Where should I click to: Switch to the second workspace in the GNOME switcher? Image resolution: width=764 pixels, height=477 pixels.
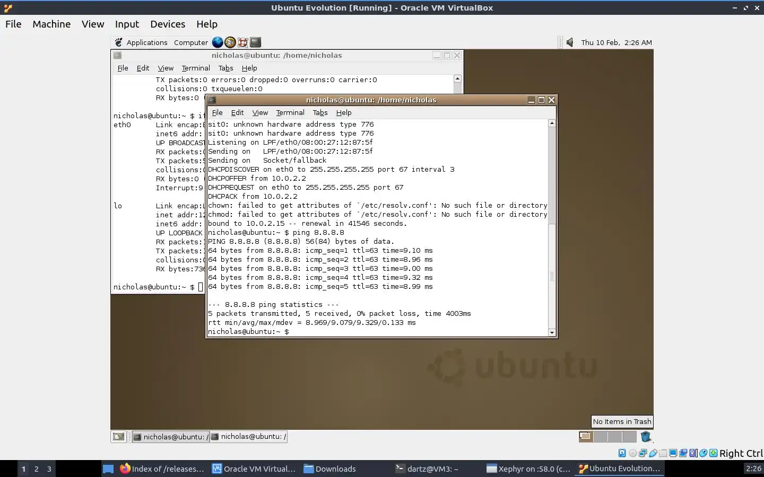click(600, 437)
